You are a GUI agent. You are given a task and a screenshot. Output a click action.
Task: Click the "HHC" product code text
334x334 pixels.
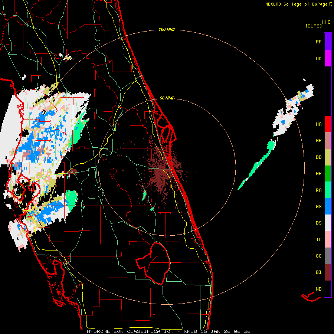[x=326, y=22]
